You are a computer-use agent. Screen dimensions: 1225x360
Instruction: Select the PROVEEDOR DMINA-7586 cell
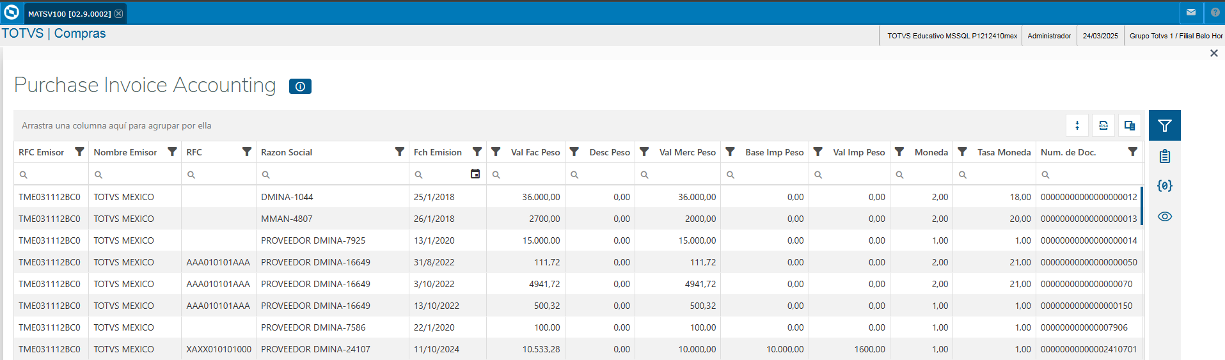click(333, 327)
